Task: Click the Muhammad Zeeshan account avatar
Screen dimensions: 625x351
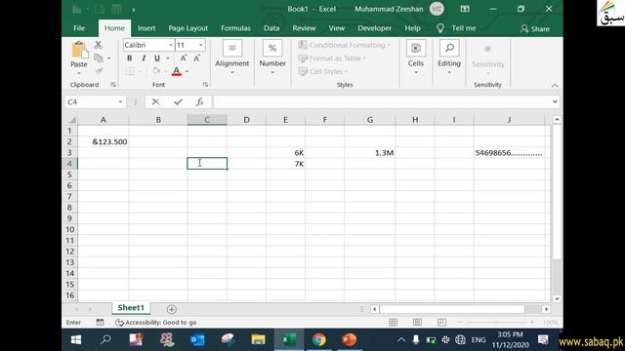Action: coord(437,9)
